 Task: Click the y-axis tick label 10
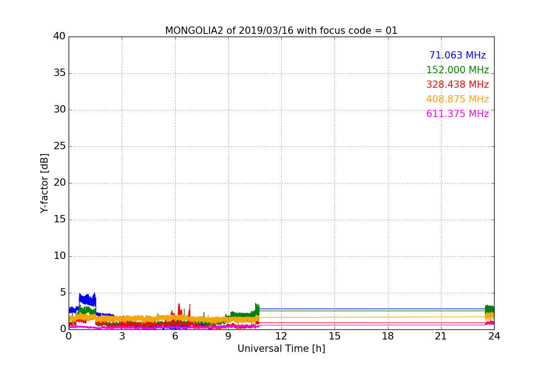[x=59, y=256]
